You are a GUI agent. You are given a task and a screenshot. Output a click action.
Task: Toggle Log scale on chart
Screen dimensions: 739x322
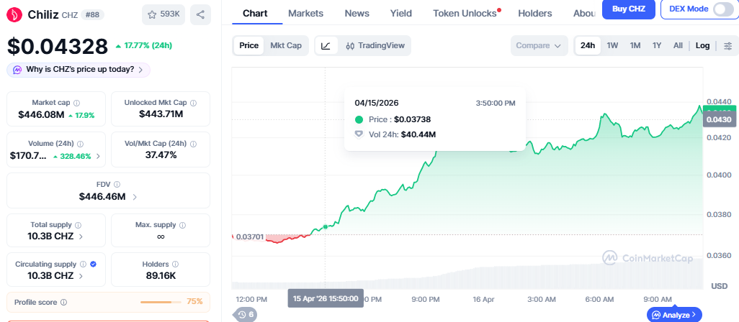point(703,45)
